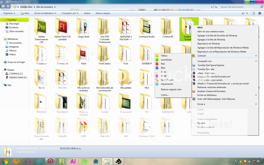Pick the LawnGreen folder color
The width and height of the screenshot is (264, 165).
click(x=166, y=60)
